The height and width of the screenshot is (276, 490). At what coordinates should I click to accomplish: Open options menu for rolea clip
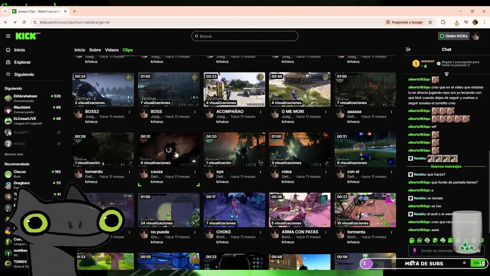click(x=326, y=172)
